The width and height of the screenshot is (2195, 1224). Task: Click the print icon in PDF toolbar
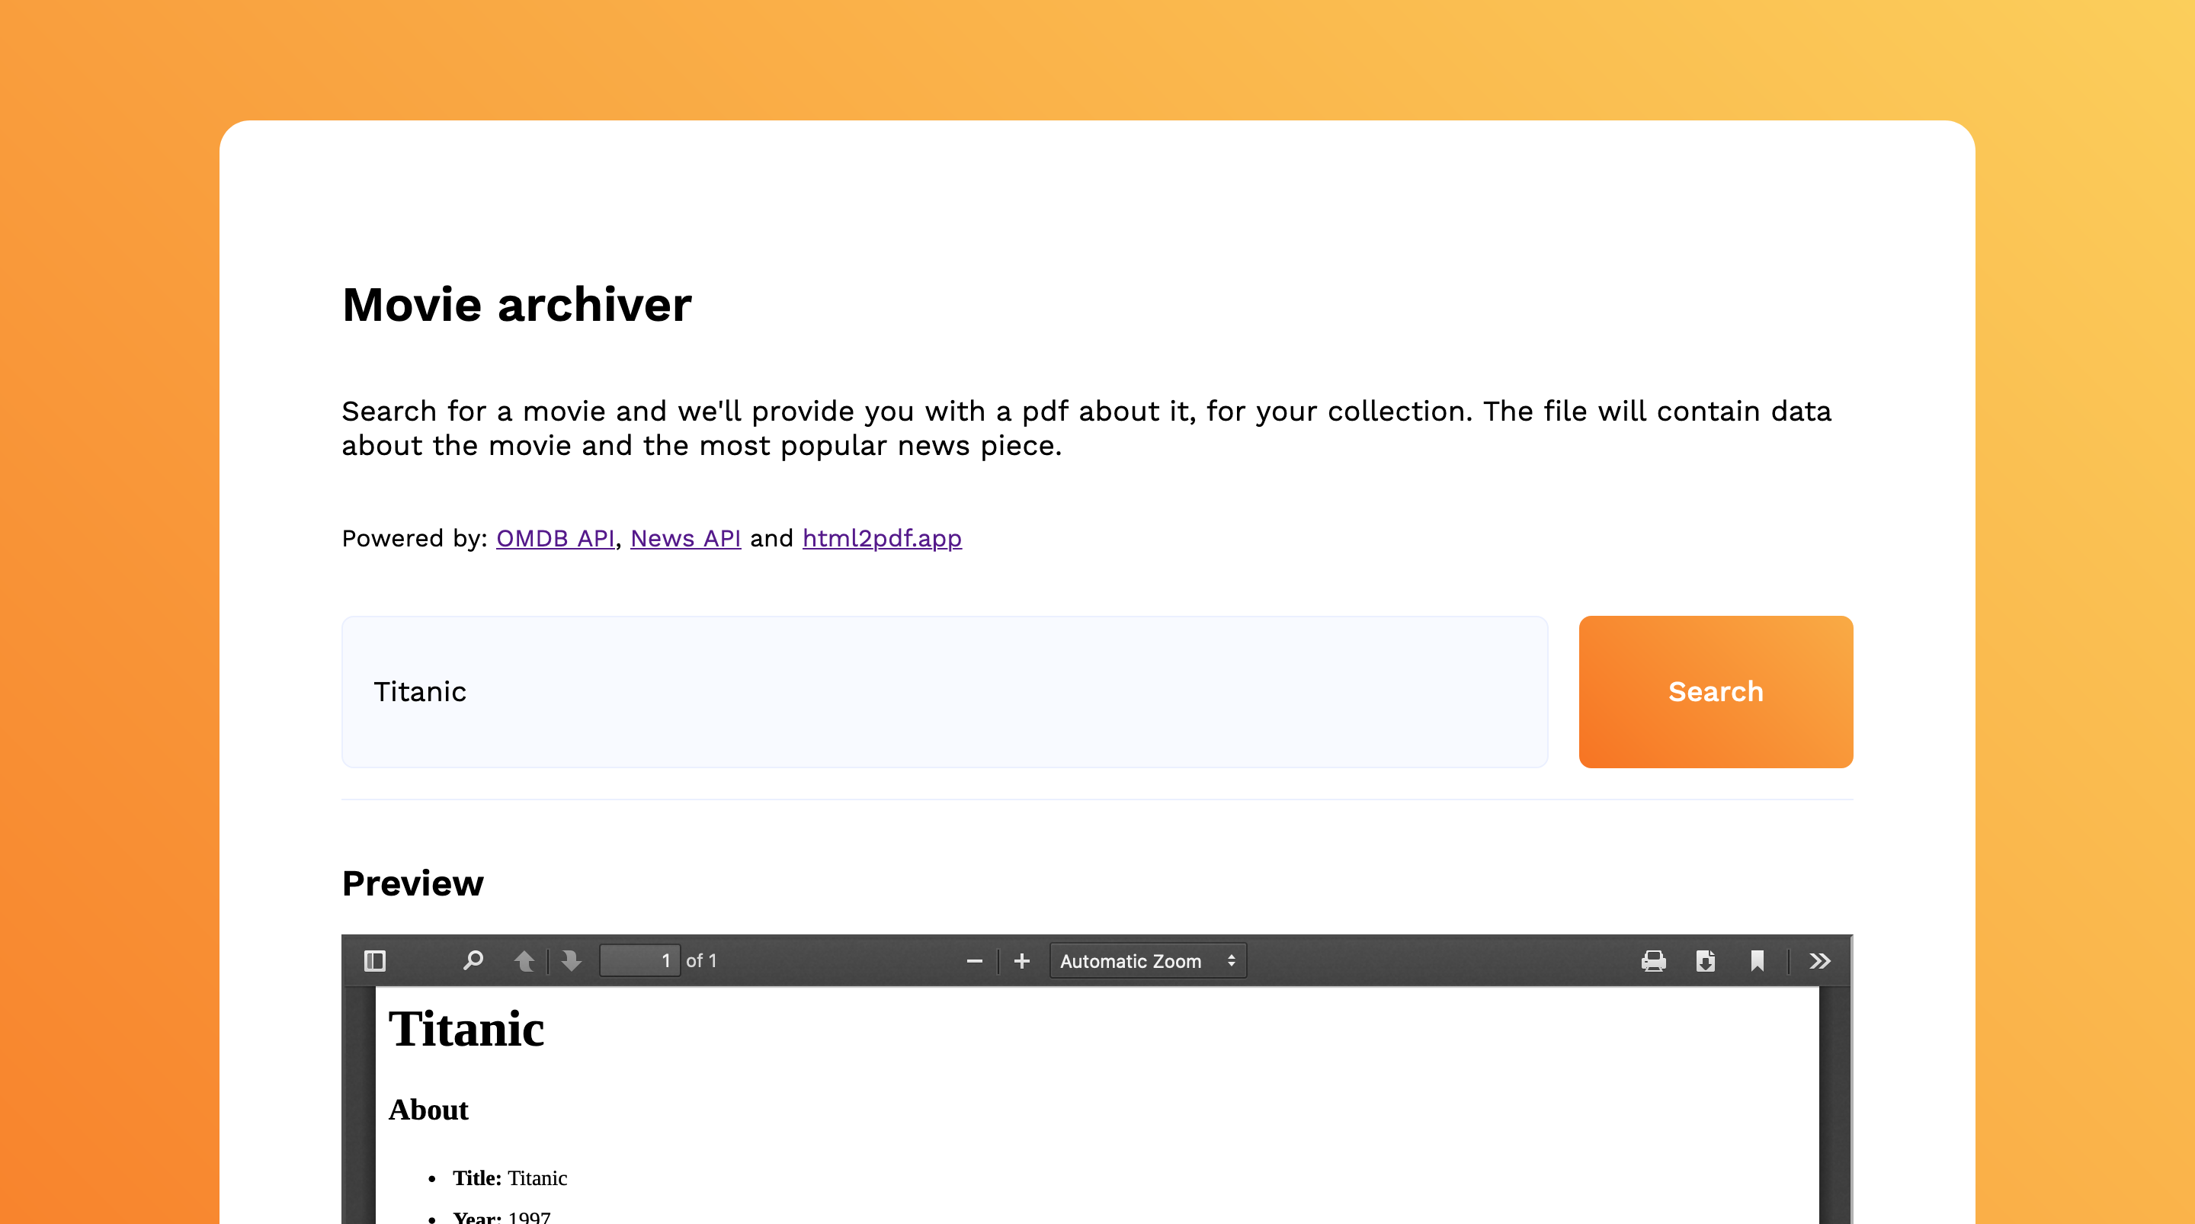(1652, 960)
